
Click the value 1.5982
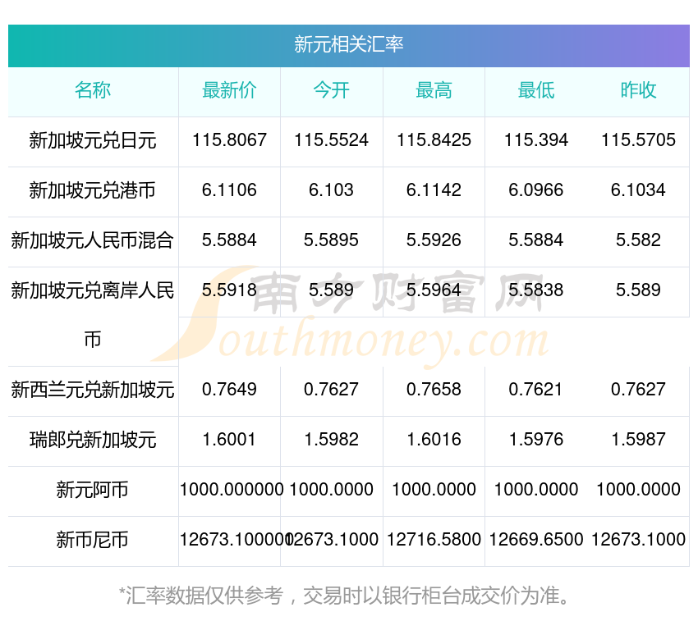click(x=331, y=440)
